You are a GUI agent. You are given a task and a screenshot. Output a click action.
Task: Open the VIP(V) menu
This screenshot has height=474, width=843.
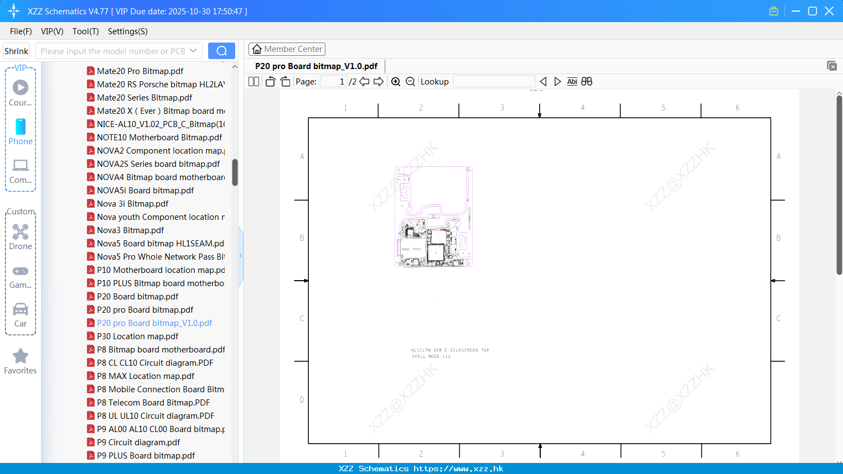tap(52, 31)
